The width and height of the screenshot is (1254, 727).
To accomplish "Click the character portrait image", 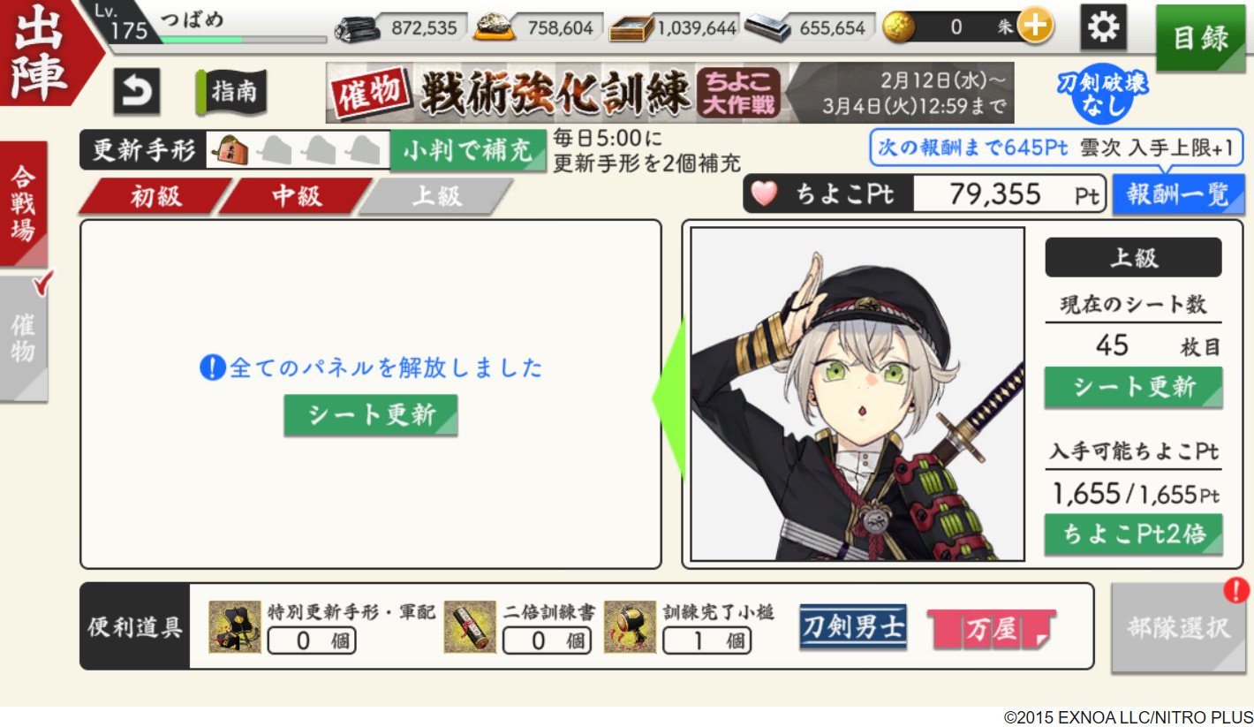I will [857, 394].
